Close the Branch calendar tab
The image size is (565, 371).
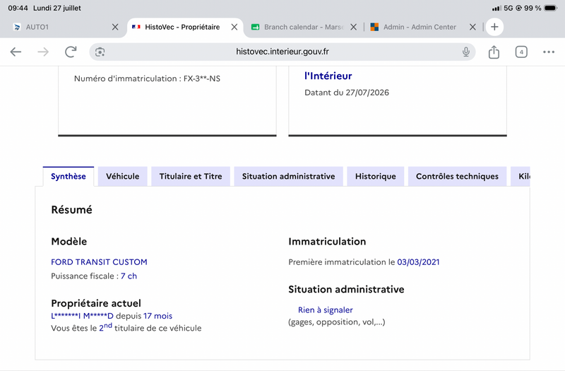(354, 27)
